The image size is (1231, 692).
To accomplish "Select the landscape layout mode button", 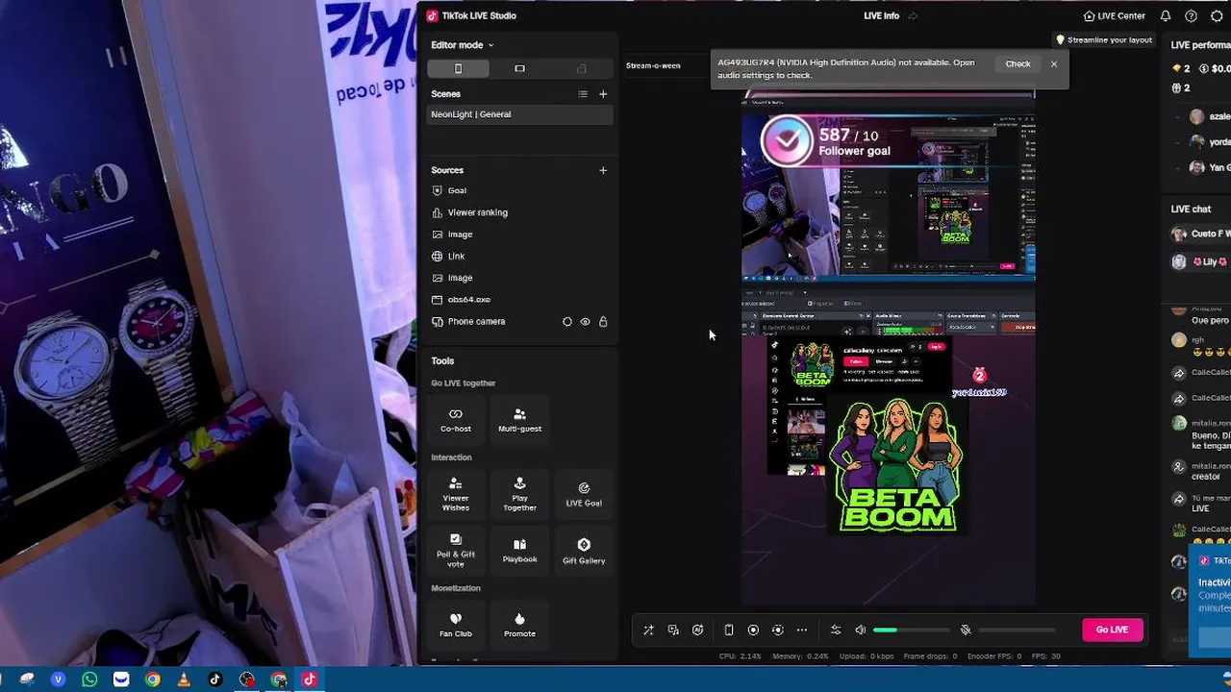I will tap(519, 68).
